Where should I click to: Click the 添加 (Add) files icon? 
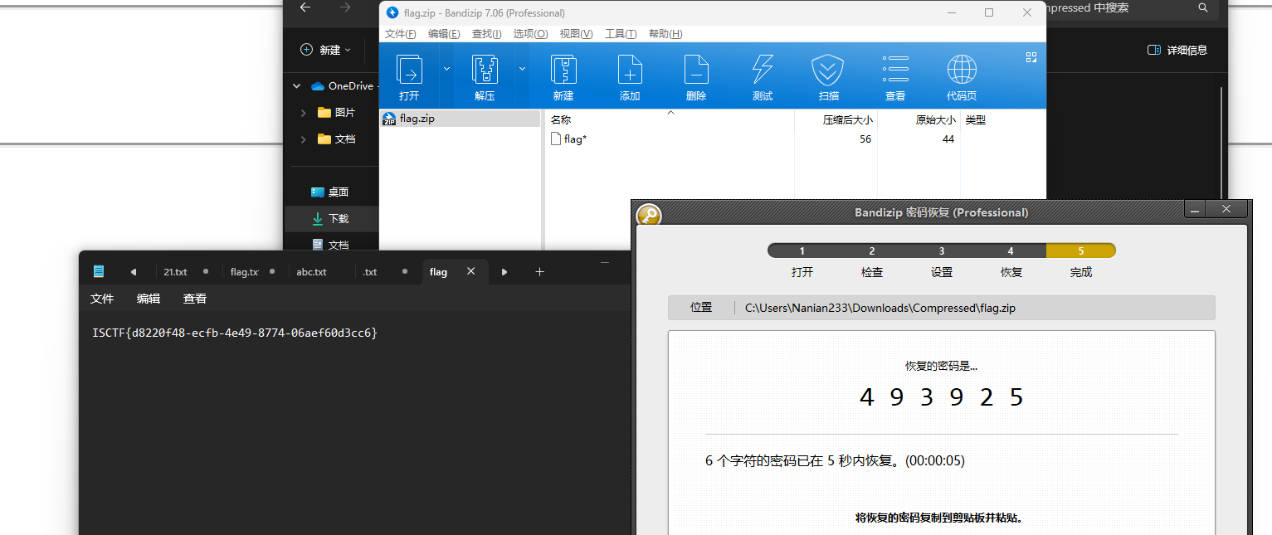[630, 70]
